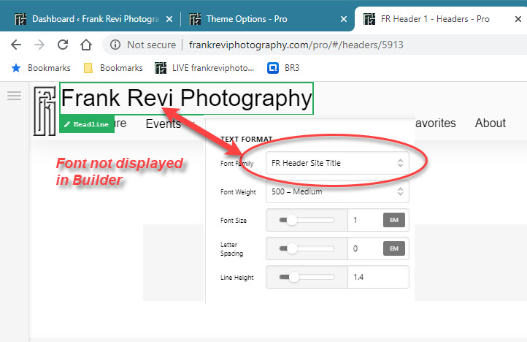This screenshot has height=342, width=527.
Task: Open the Font Weight dropdown
Action: tap(337, 191)
